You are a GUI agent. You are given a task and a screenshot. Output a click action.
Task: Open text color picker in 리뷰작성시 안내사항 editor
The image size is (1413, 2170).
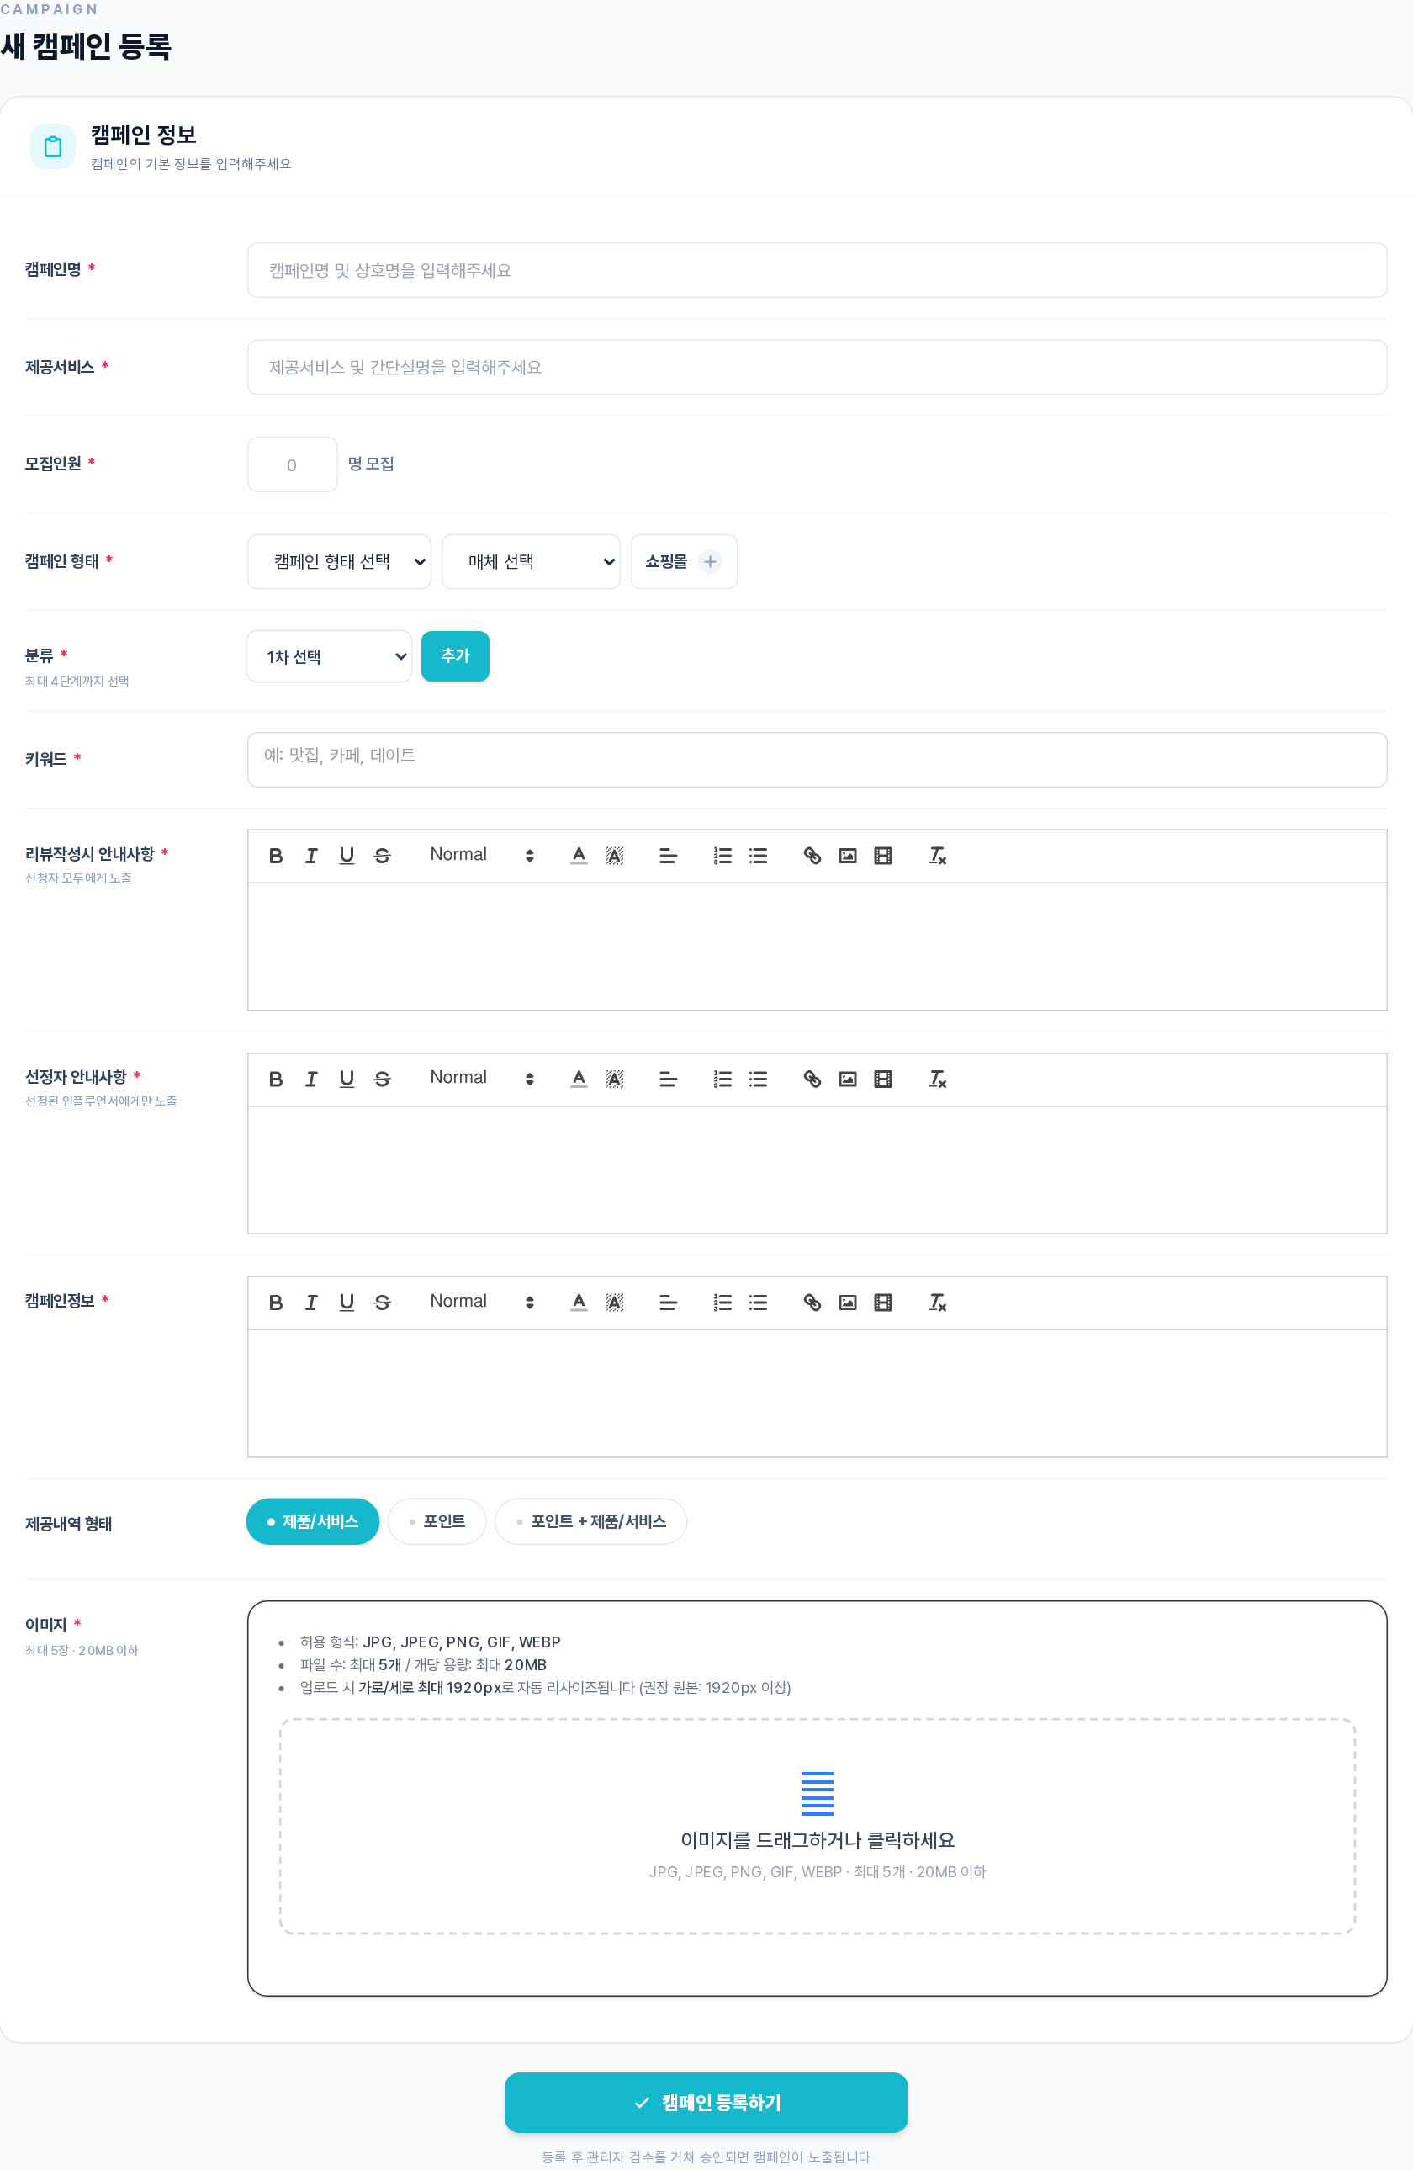coord(579,855)
